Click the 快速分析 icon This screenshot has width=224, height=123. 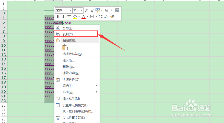coord(58,79)
